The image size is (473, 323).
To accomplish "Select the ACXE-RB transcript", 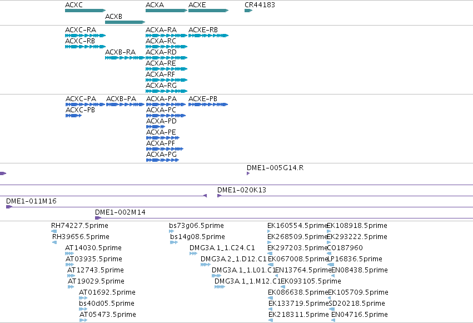I will [x=208, y=36].
